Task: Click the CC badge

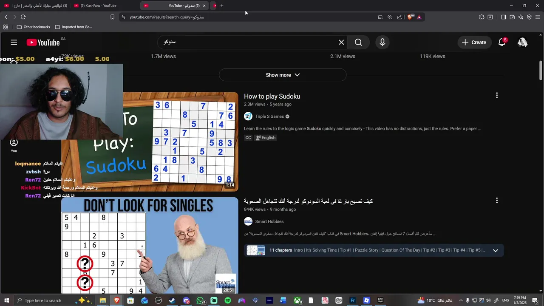Action: click(248, 138)
